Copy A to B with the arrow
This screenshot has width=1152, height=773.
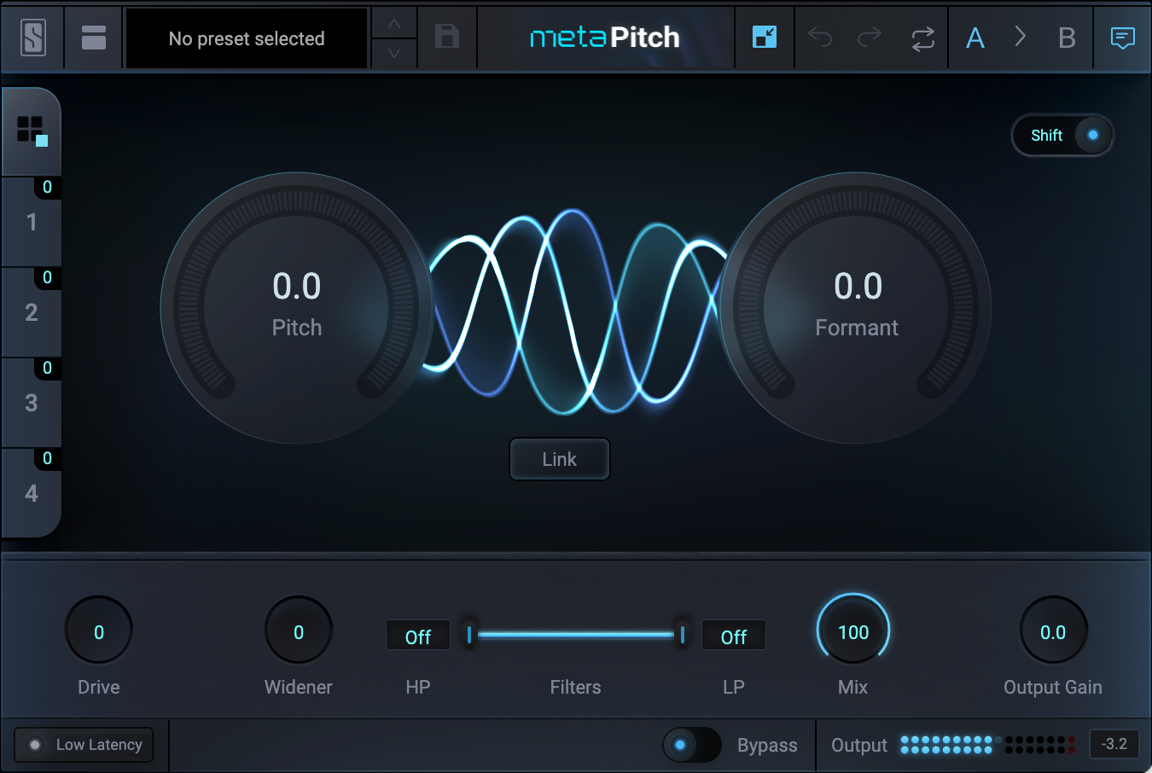pos(1021,37)
